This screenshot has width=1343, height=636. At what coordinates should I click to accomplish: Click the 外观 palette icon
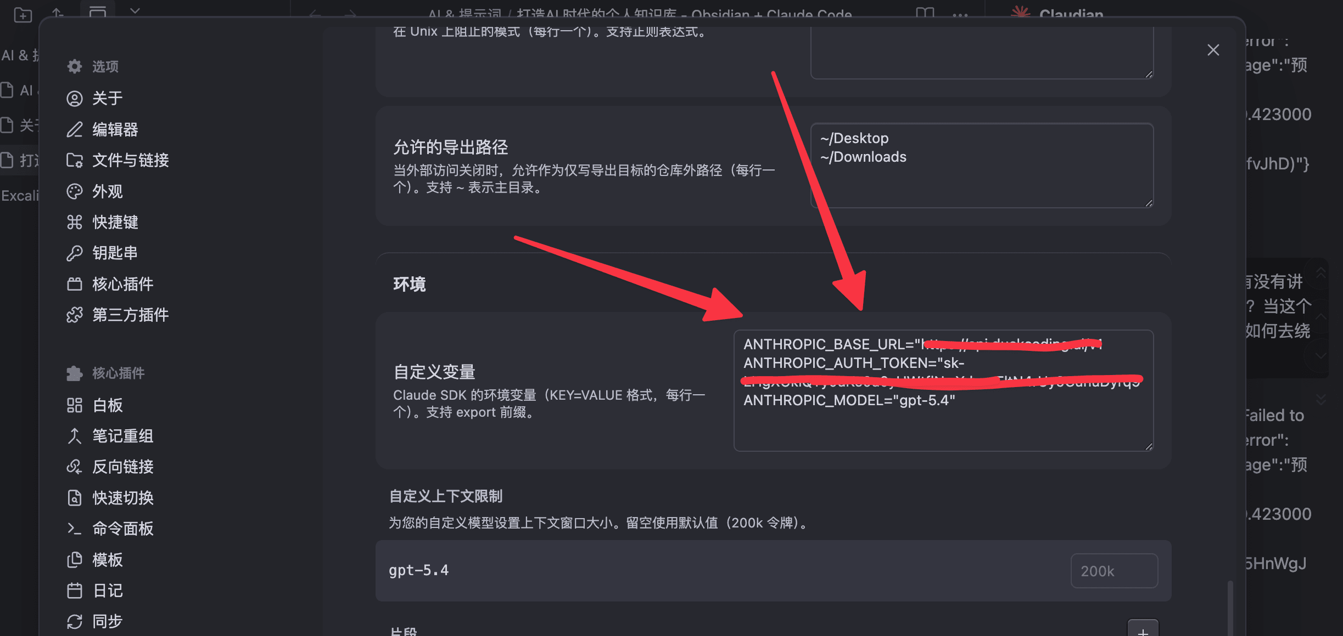[75, 191]
